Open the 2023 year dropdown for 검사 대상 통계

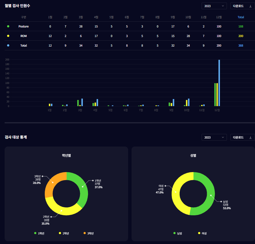(x=214, y=137)
